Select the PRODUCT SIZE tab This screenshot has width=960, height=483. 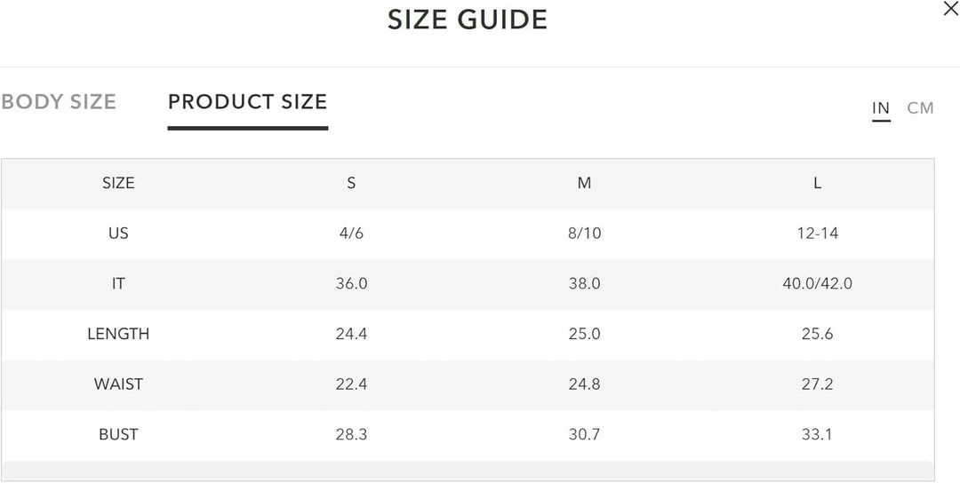[x=247, y=102]
